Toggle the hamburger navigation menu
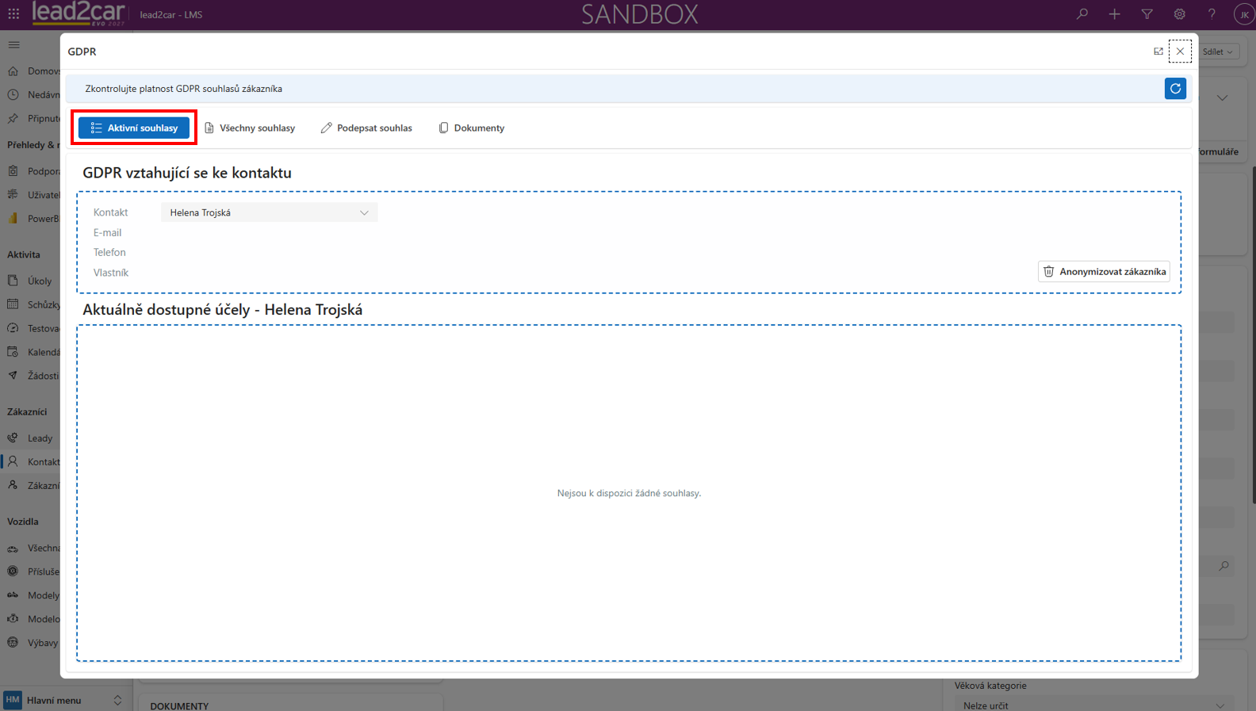The width and height of the screenshot is (1256, 711). coord(13,45)
